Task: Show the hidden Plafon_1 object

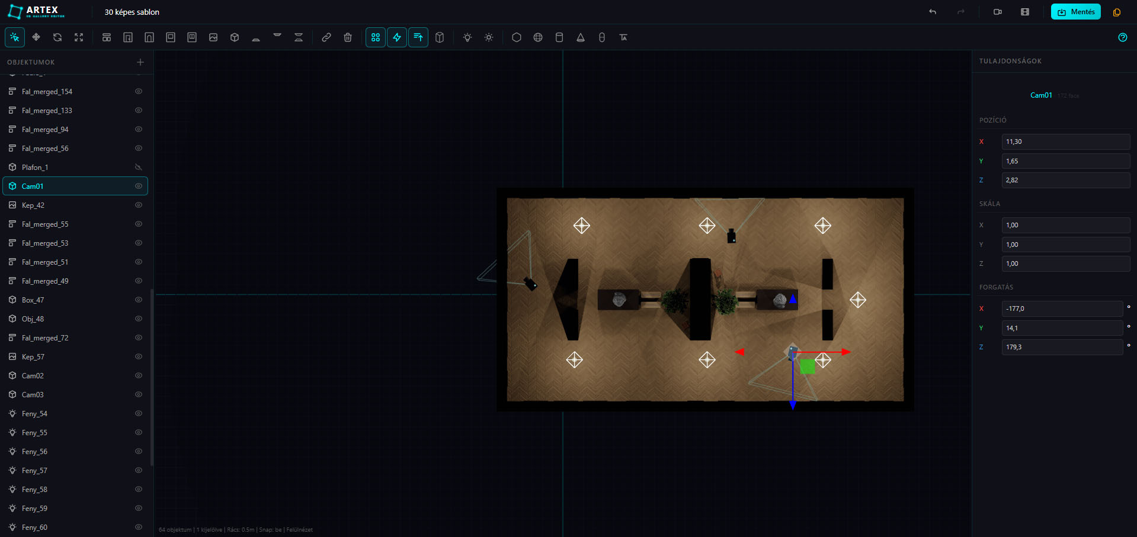Action: (139, 167)
